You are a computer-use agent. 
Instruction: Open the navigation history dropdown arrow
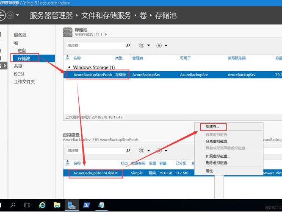point(17,15)
